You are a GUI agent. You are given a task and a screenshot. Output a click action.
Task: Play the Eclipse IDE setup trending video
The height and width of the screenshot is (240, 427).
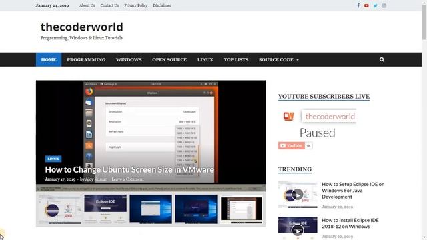click(x=298, y=195)
